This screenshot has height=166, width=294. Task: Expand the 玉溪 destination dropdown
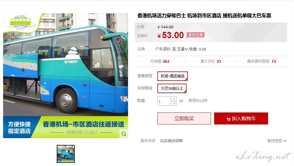click(x=183, y=49)
